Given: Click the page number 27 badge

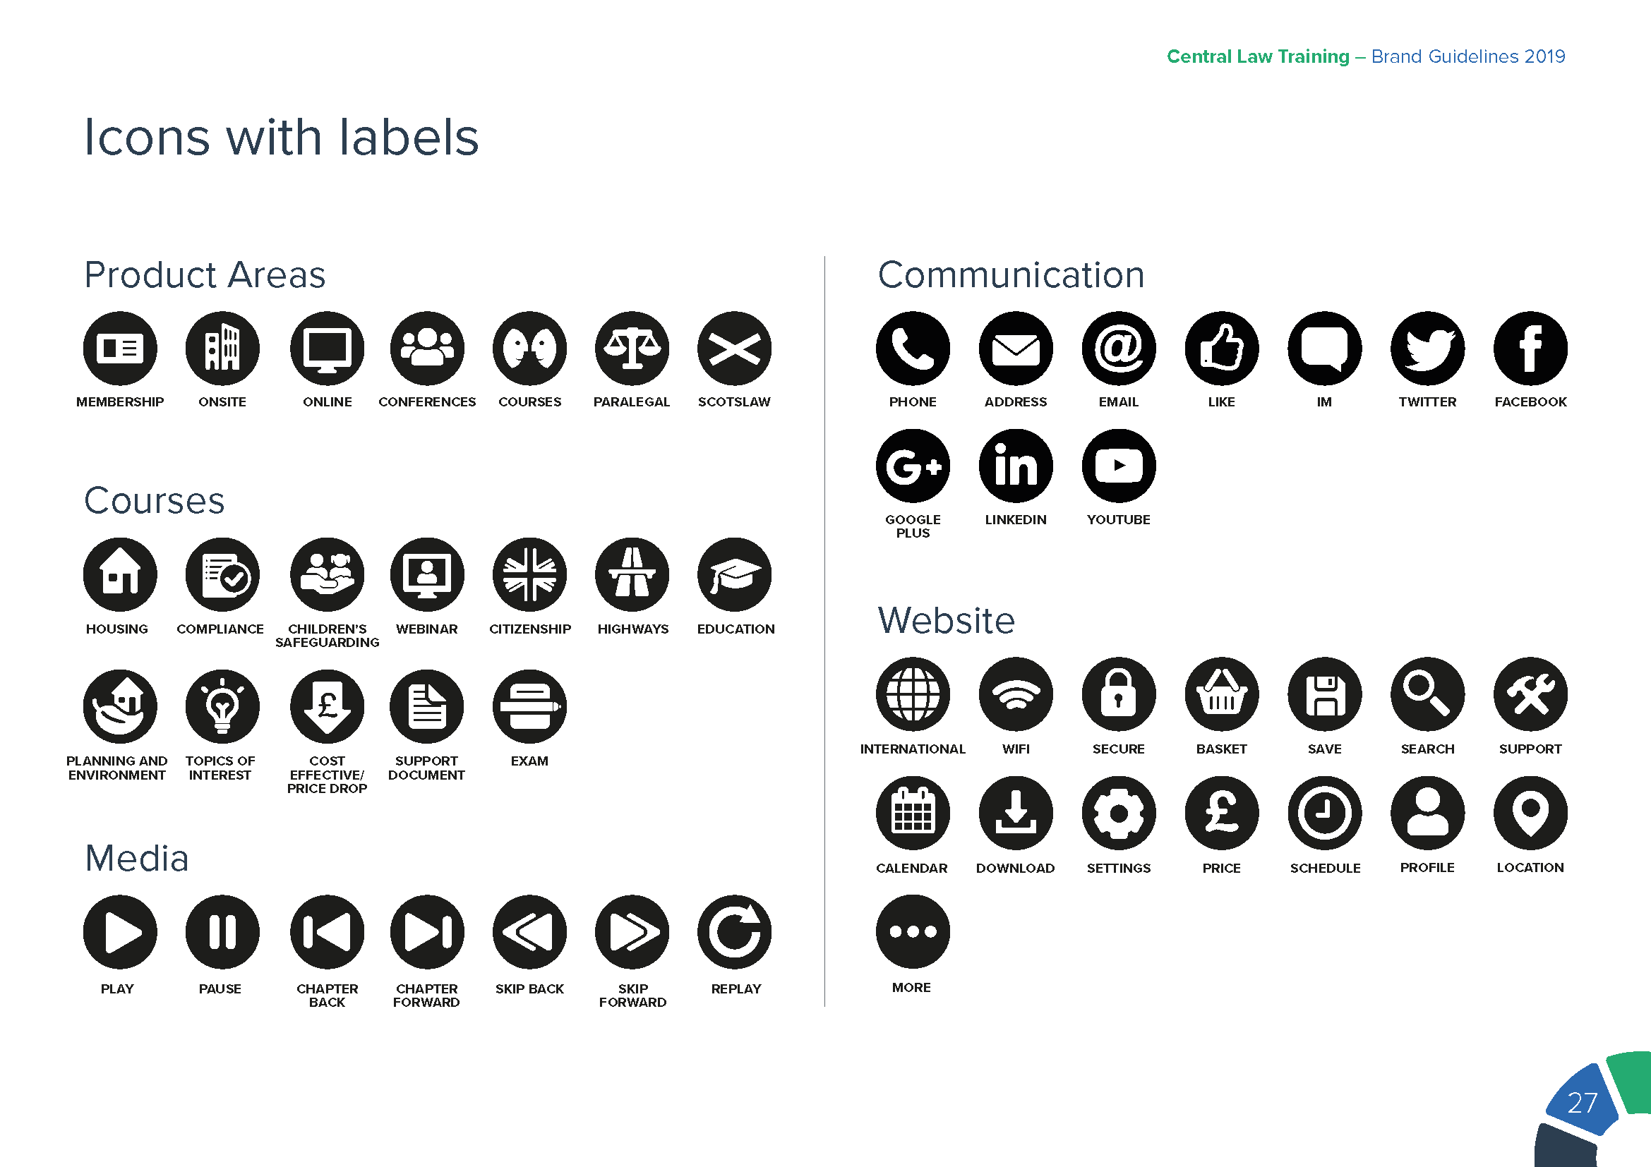Looking at the screenshot, I should [x=1582, y=1103].
